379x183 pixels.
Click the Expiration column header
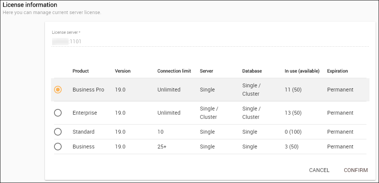pyautogui.click(x=337, y=71)
